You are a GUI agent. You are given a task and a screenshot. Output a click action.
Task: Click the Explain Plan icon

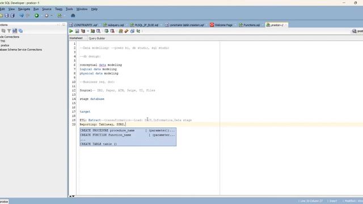click(x=83, y=31)
